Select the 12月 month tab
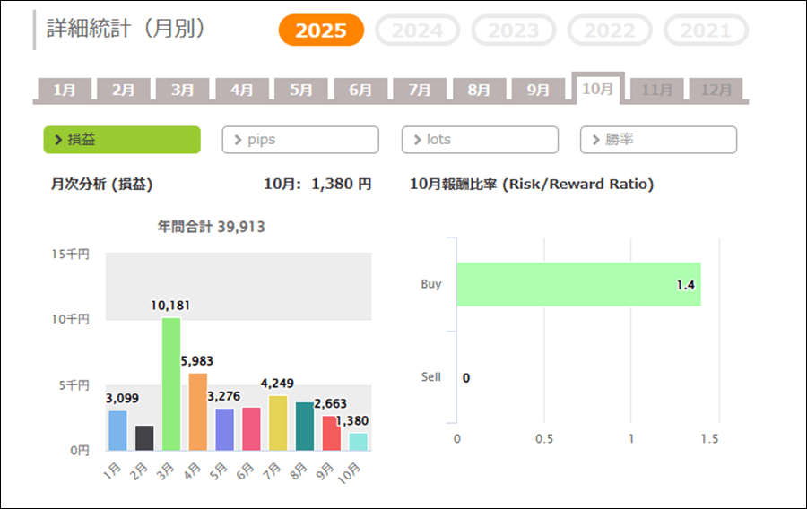Viewport: 807px width, 509px height. click(x=716, y=90)
